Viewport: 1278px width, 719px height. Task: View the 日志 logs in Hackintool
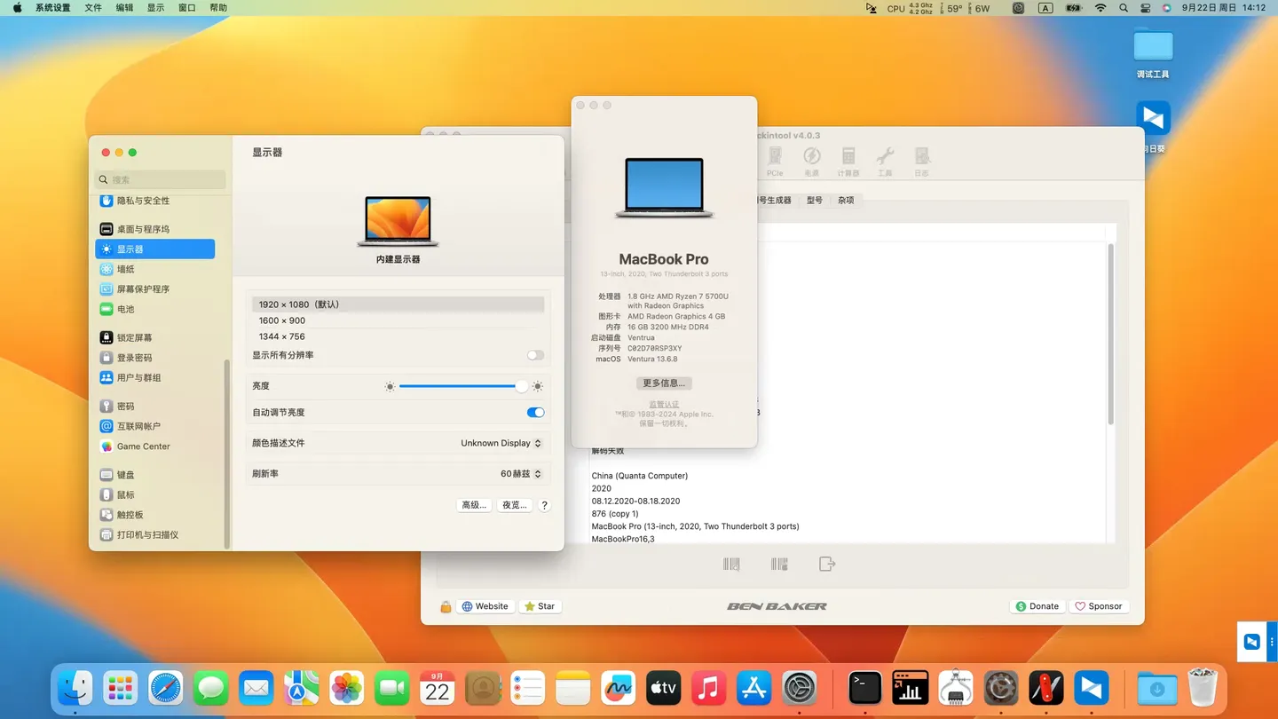pos(921,162)
